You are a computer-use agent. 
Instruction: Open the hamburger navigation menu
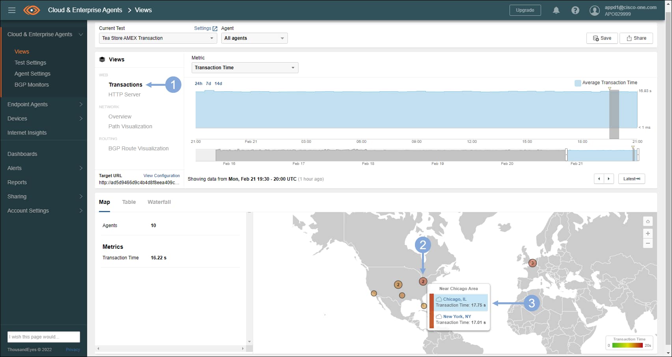[x=12, y=10]
